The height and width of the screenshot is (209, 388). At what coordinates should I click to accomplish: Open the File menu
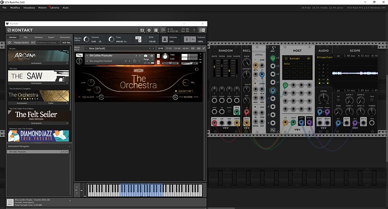click(4, 8)
